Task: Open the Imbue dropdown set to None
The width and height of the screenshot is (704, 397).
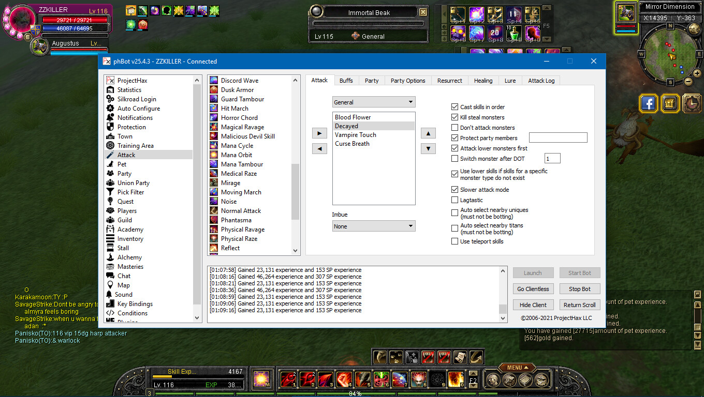Action: point(373,226)
